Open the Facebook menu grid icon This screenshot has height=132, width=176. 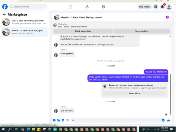tap(156, 7)
